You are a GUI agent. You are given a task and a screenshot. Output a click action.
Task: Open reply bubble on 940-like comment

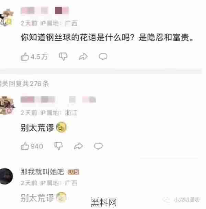[98, 146]
